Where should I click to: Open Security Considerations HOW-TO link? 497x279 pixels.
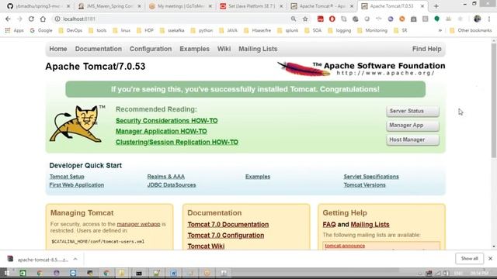pyautogui.click(x=167, y=121)
